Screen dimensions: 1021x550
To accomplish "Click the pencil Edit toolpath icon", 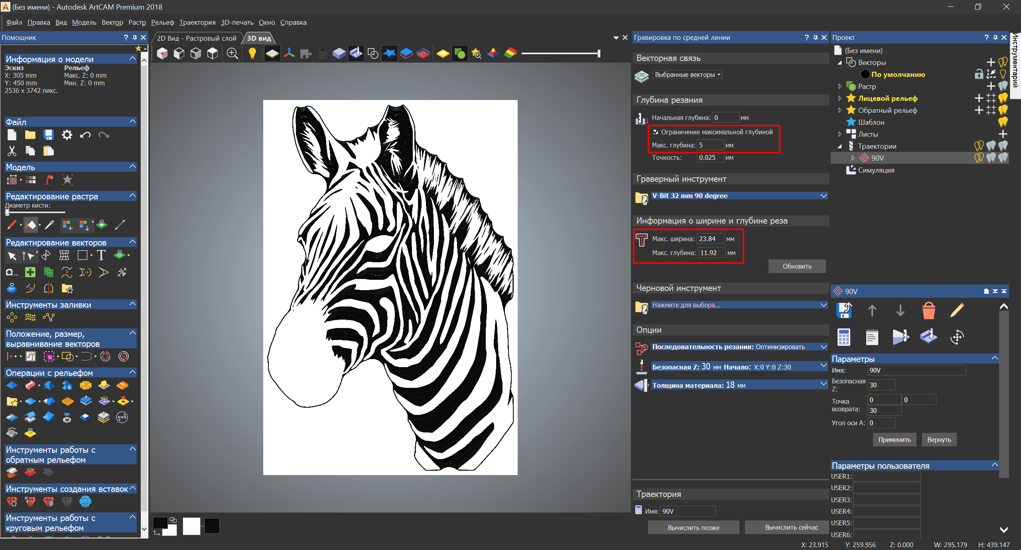I will coord(957,310).
